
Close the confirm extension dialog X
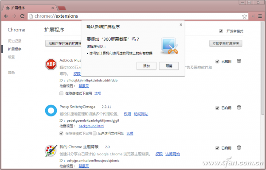[181, 24]
